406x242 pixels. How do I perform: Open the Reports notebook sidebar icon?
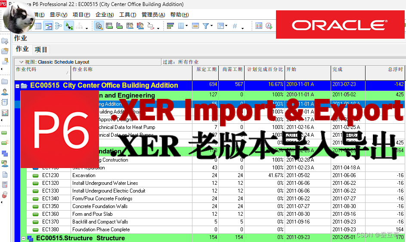5,102
